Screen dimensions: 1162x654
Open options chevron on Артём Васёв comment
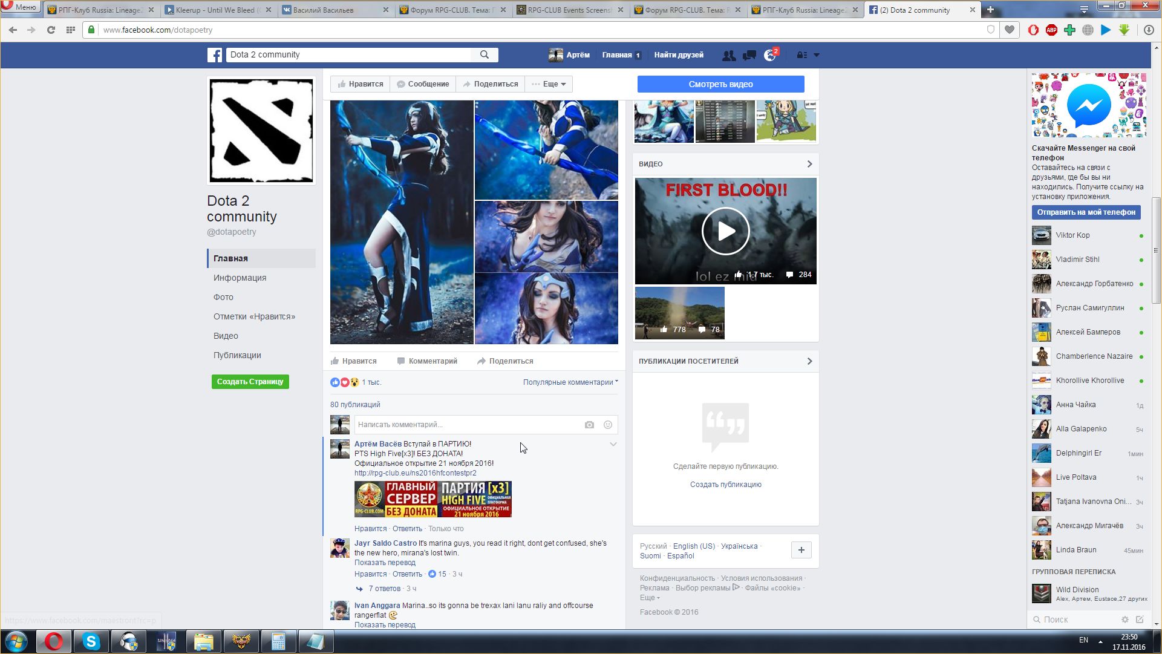click(613, 444)
